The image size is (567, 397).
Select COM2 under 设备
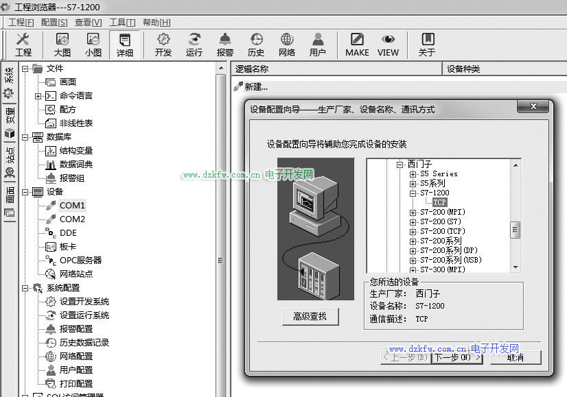(x=72, y=219)
